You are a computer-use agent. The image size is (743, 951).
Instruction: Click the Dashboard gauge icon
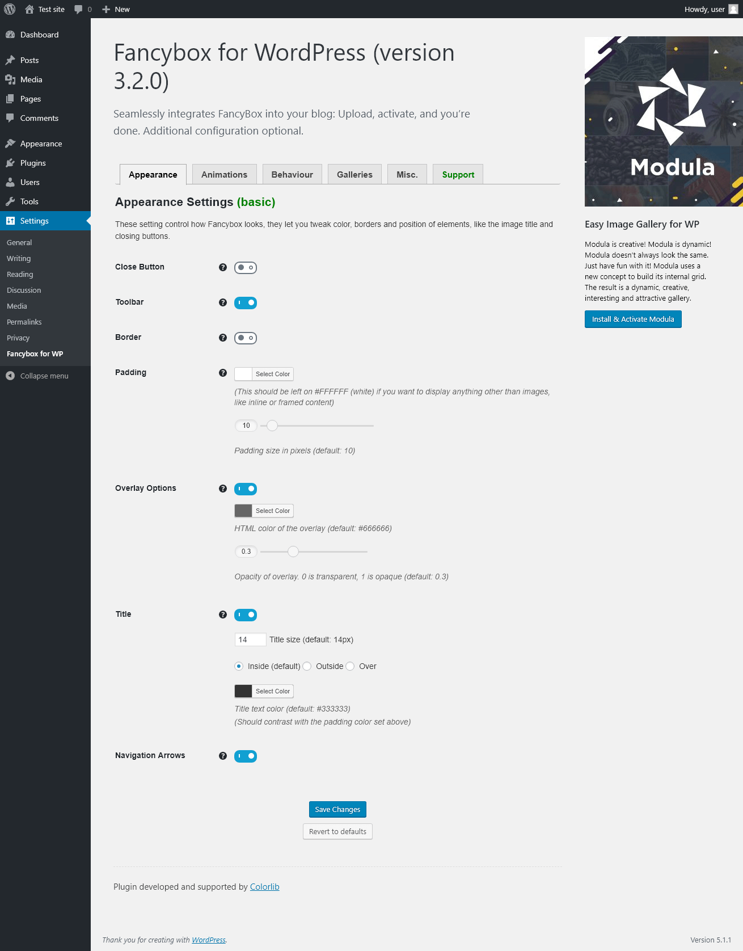(10, 35)
